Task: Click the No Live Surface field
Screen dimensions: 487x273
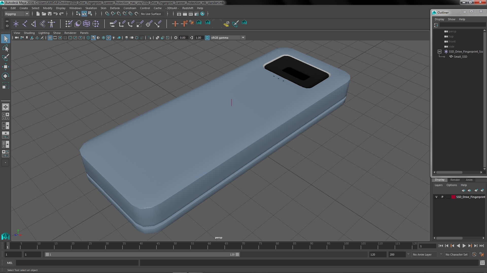Action: 151,14
